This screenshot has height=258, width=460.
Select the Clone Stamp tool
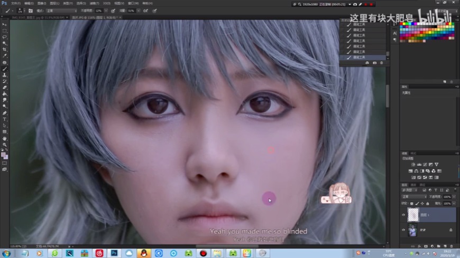(4, 75)
